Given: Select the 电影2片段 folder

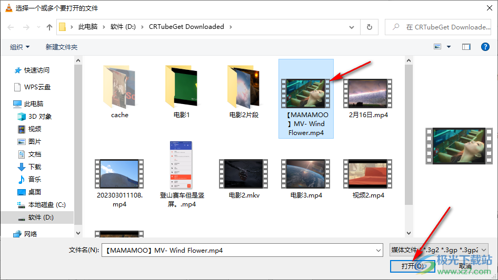Looking at the screenshot, I should (244, 92).
